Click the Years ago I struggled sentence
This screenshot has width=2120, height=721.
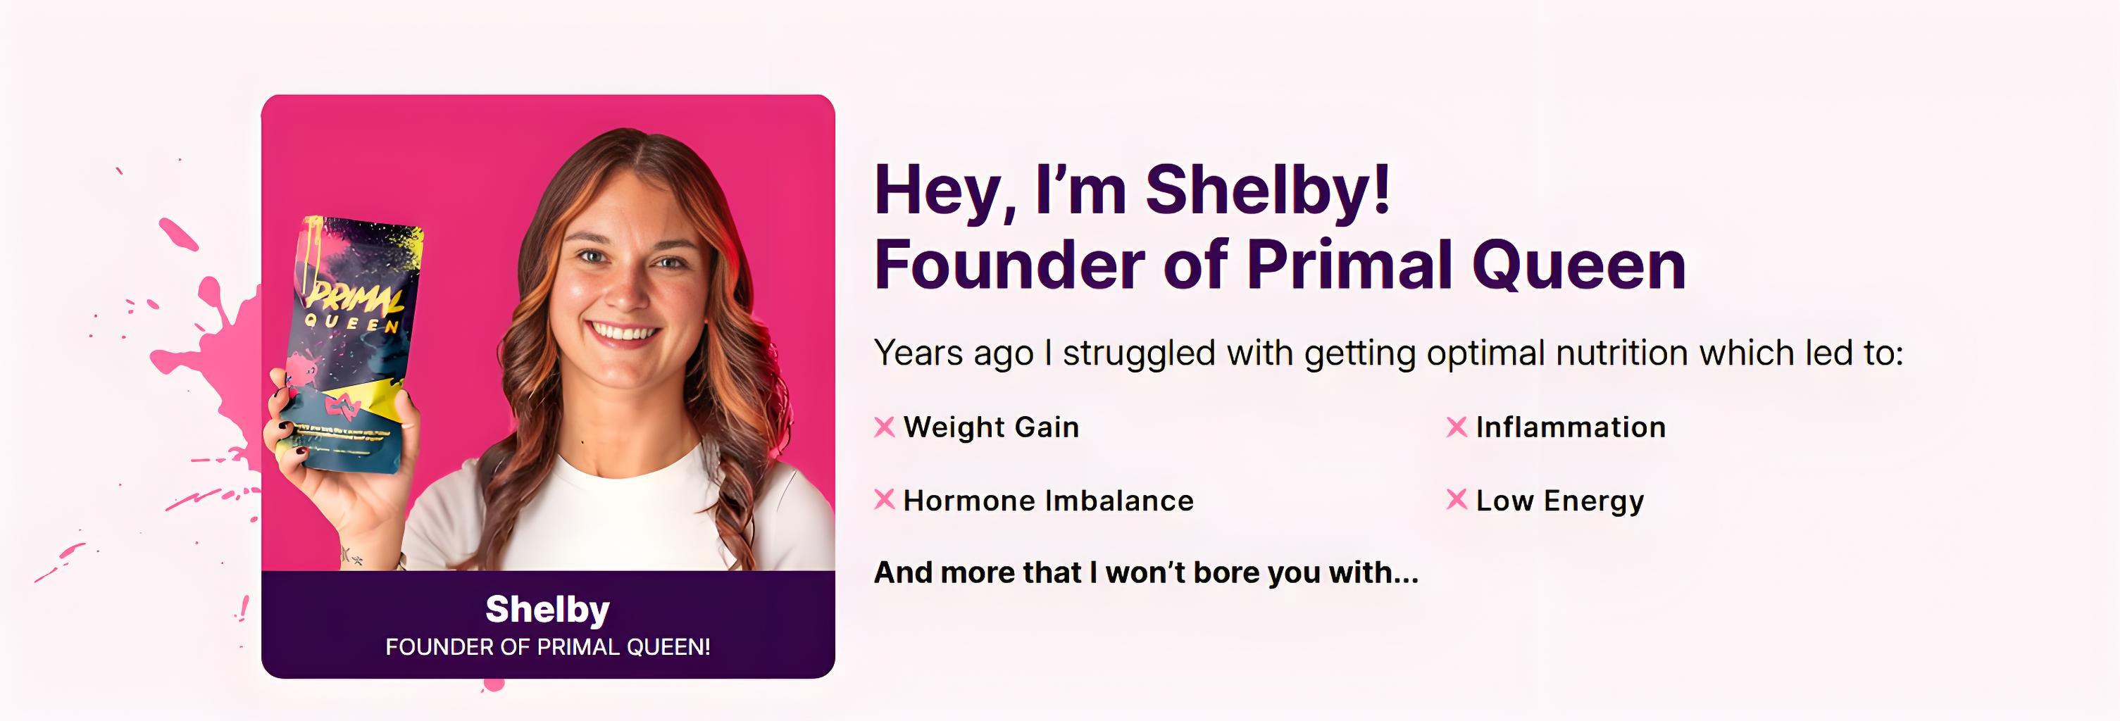pos(1388,353)
